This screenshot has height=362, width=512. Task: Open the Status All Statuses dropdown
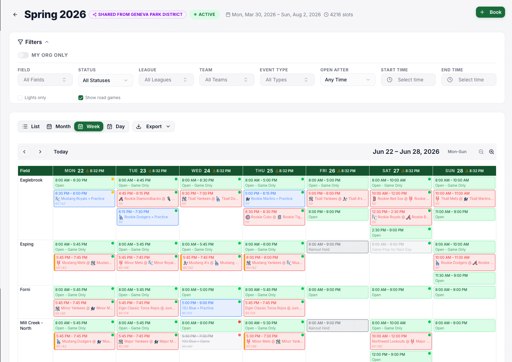(x=106, y=80)
